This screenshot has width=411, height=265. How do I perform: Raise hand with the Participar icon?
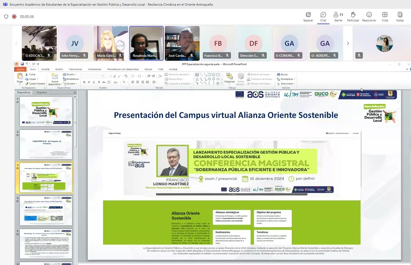pyautogui.click(x=353, y=16)
